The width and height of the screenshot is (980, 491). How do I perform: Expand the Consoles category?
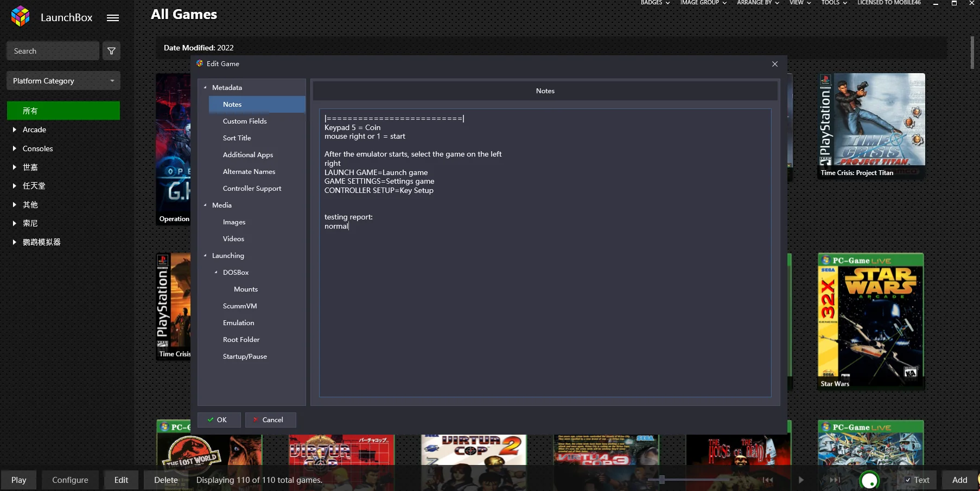pyautogui.click(x=15, y=148)
